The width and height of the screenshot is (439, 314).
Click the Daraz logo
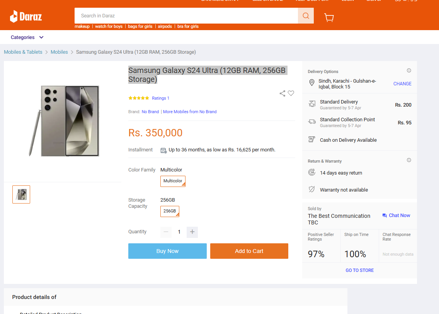26,17
